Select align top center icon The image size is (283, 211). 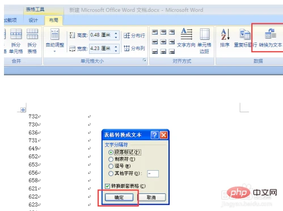point(163,32)
